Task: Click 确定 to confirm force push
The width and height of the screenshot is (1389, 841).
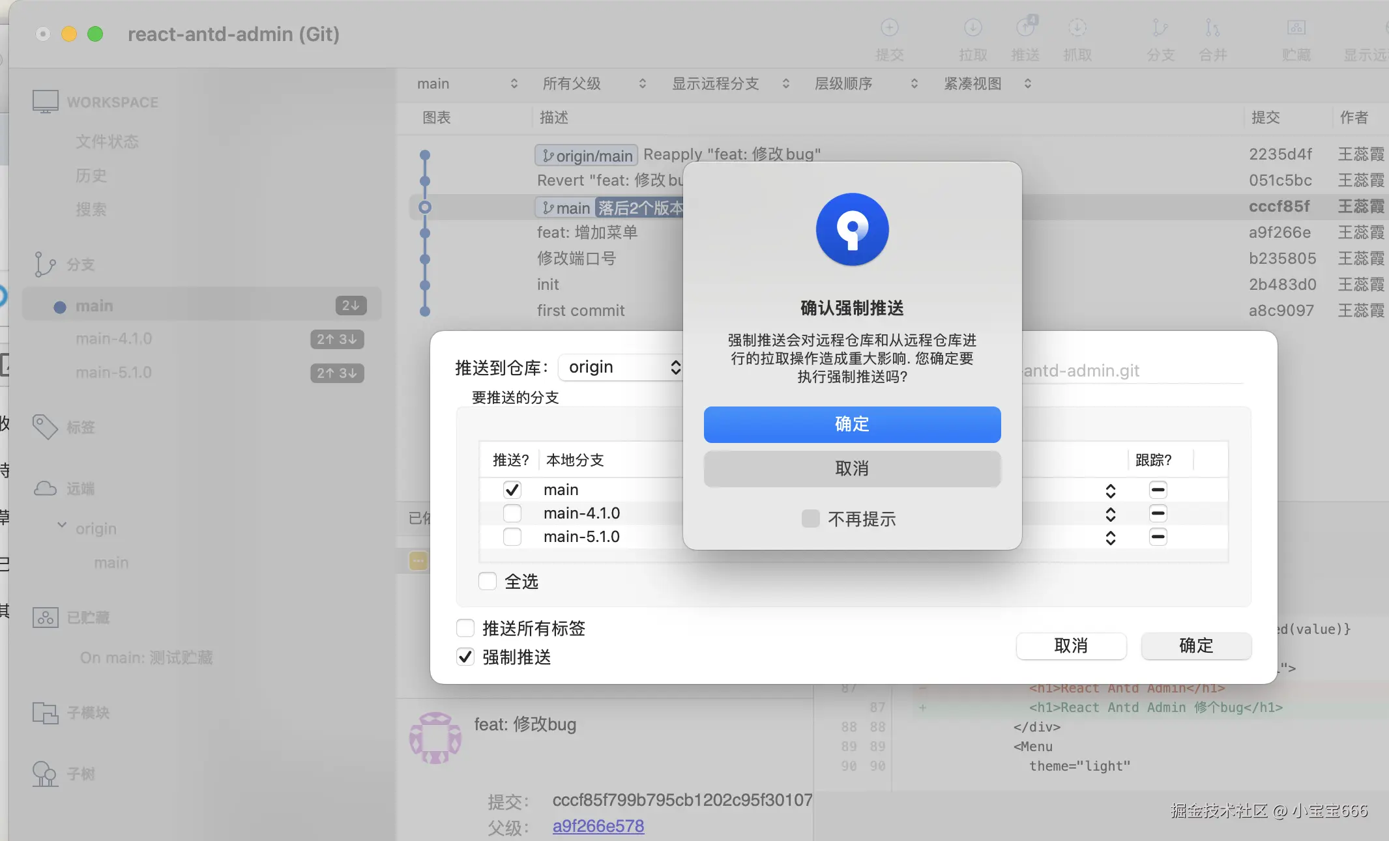Action: [852, 424]
